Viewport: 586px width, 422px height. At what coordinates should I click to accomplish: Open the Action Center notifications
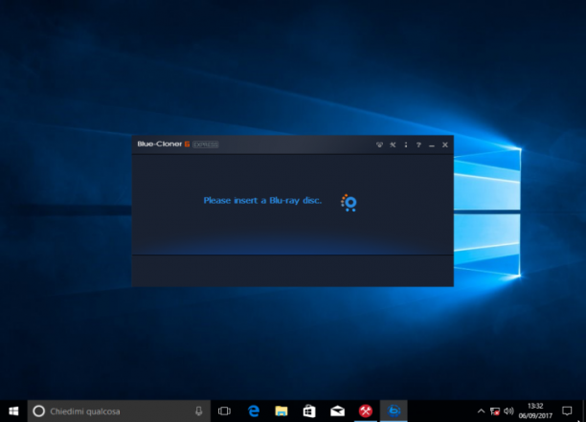[x=567, y=411]
